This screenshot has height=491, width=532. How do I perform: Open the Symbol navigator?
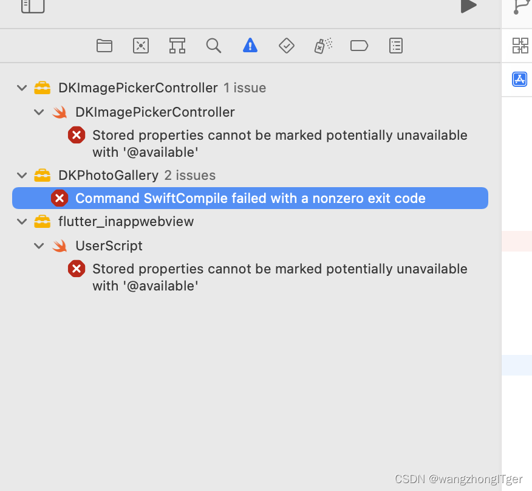pyautogui.click(x=177, y=46)
